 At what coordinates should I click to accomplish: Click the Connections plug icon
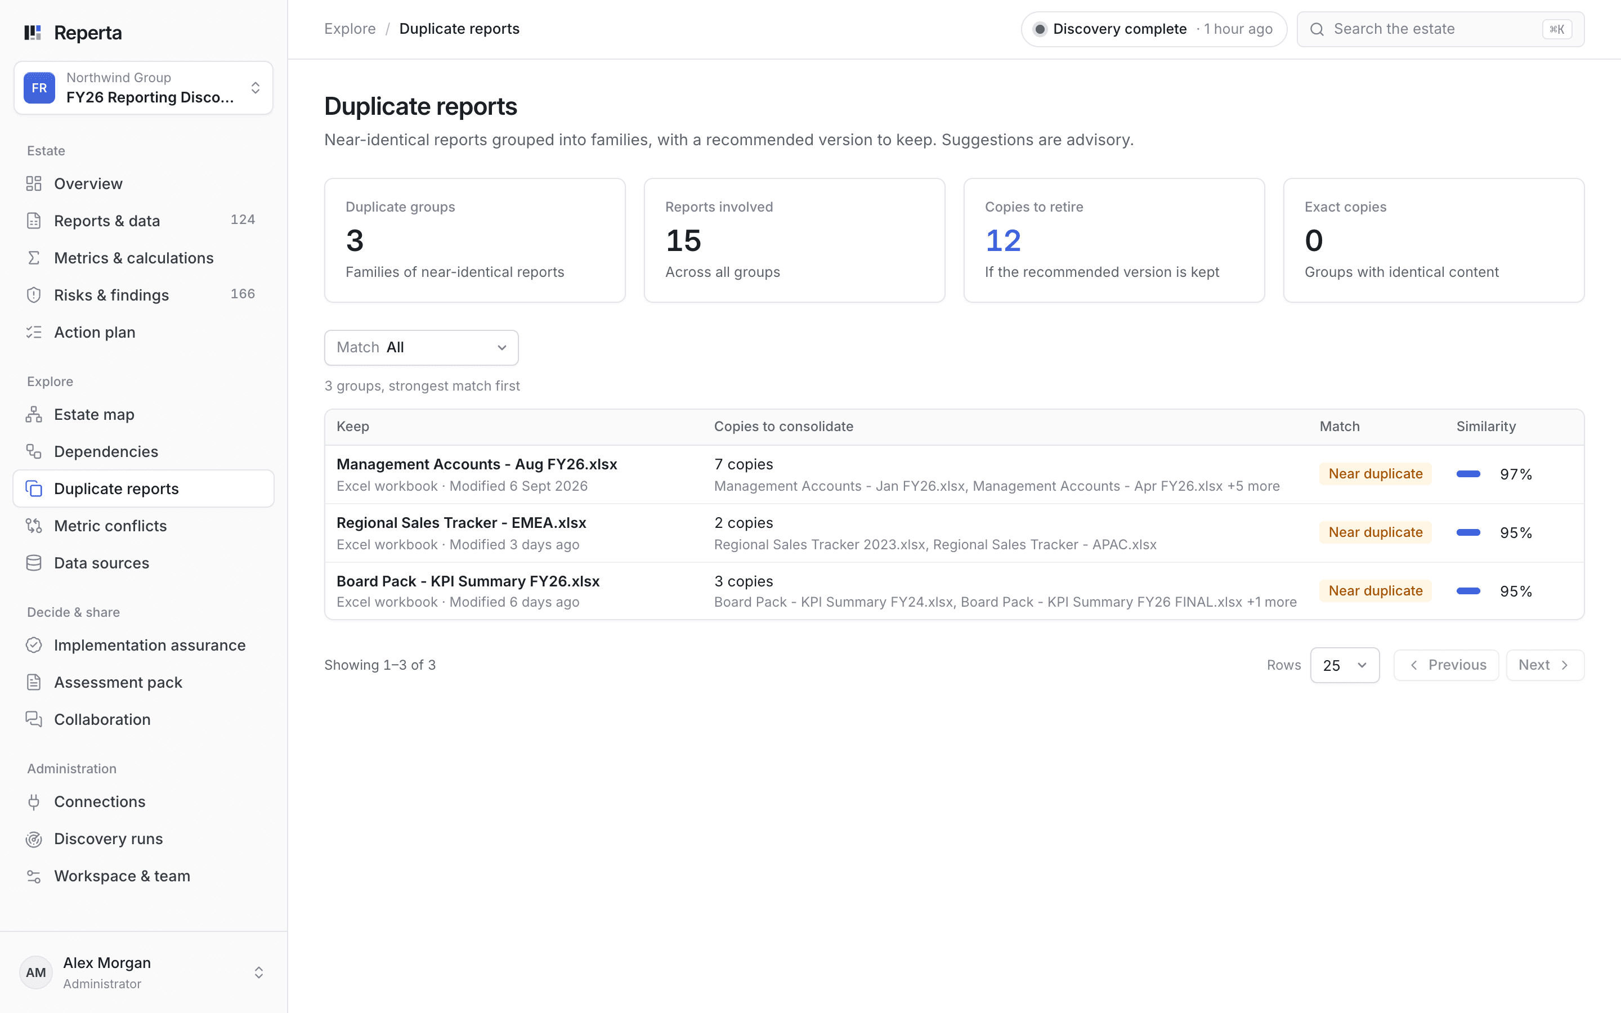pyautogui.click(x=34, y=801)
